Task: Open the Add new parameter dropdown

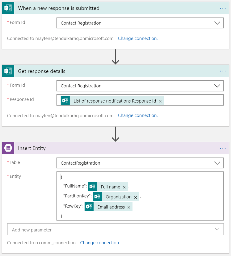Action: [x=217, y=229]
